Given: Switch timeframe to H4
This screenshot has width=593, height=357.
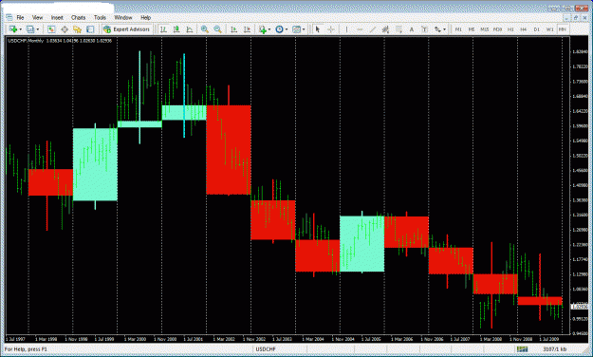Looking at the screenshot, I should point(524,29).
